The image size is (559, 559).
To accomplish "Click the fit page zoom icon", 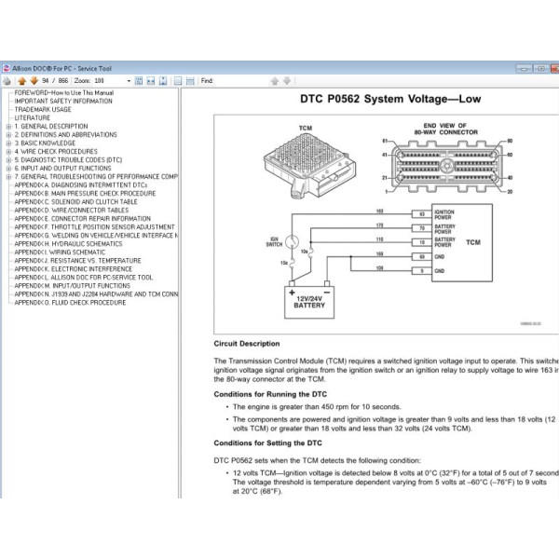I will 139,81.
